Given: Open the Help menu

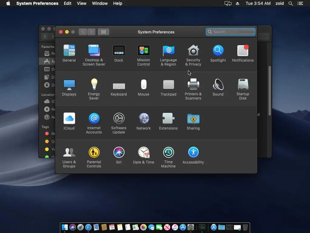Looking at the screenshot, I should tap(118, 3).
